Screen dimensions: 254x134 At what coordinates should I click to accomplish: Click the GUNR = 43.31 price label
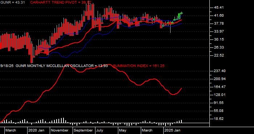coord(12,3)
